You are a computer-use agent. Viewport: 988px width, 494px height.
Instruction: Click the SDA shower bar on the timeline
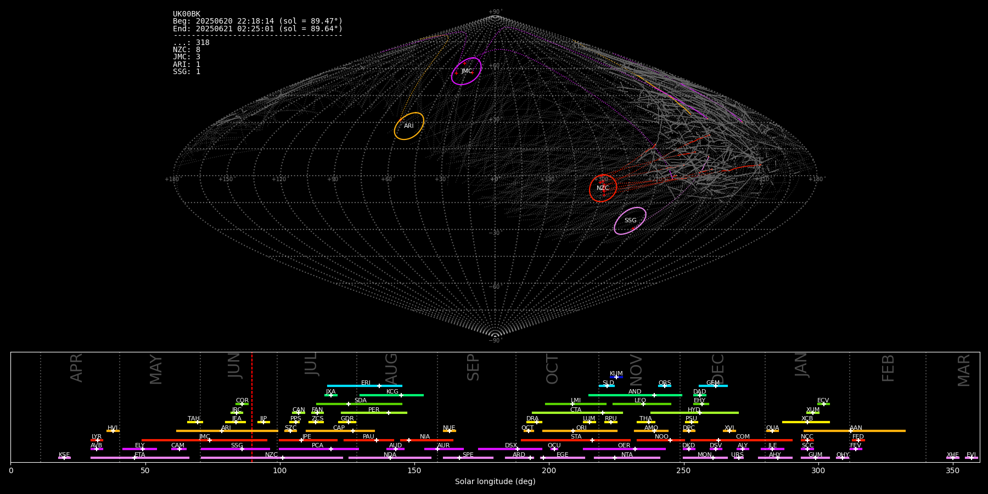pos(359,404)
